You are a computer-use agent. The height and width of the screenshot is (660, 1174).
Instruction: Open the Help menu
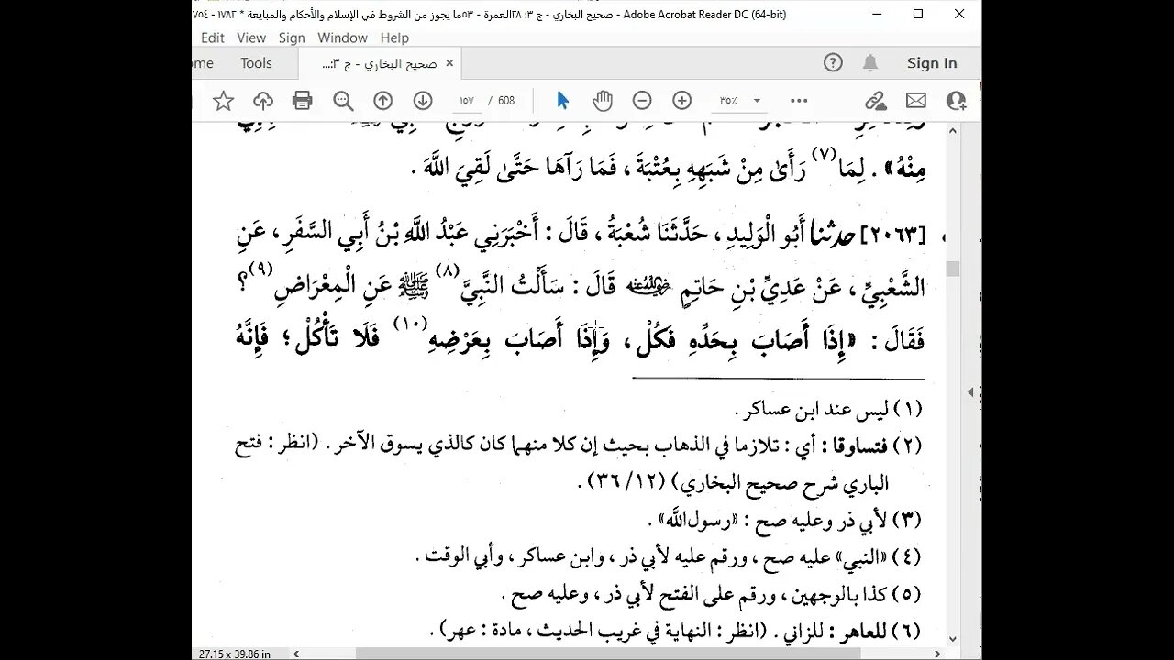(x=394, y=38)
